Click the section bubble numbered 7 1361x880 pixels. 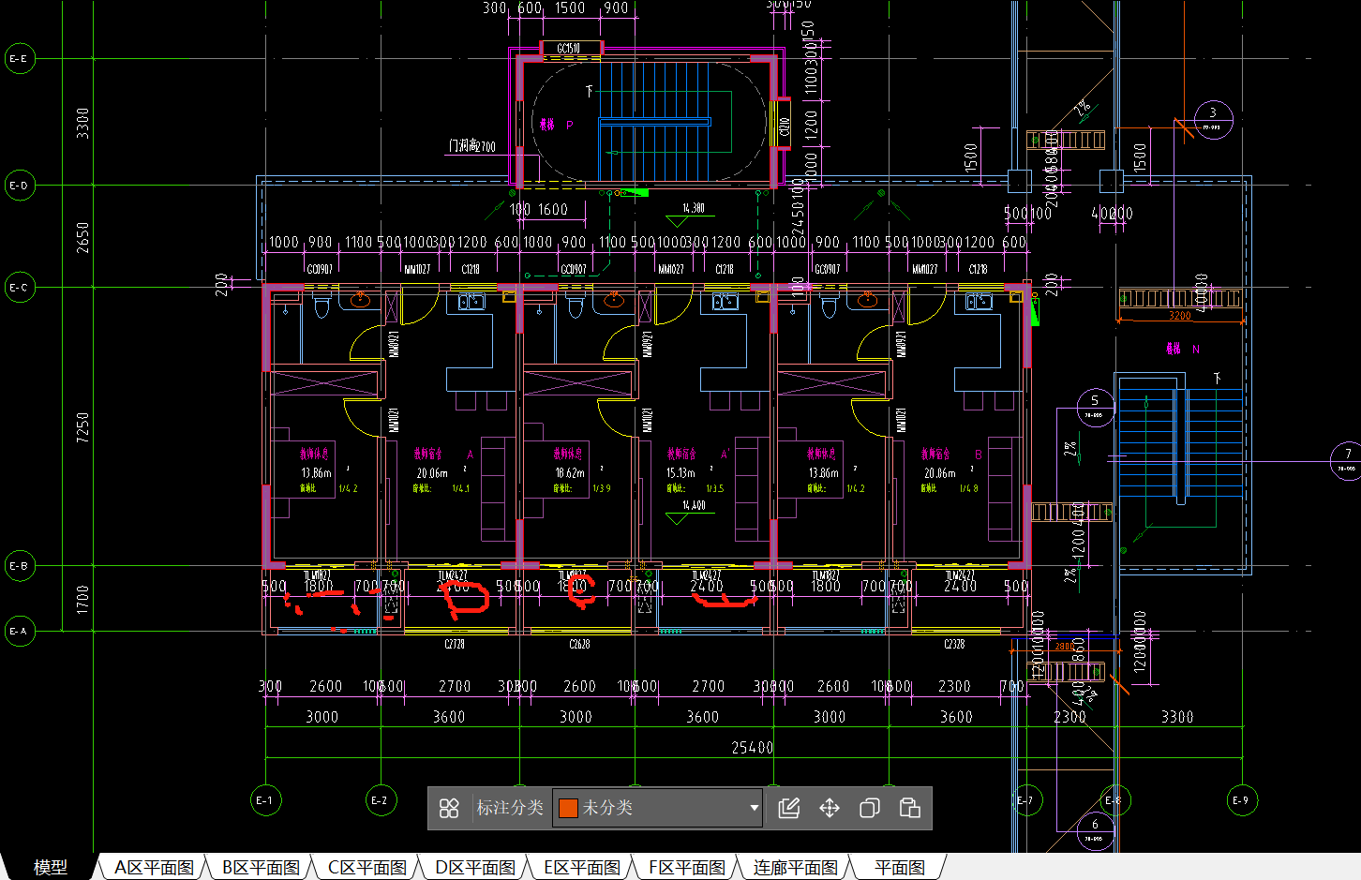coord(1348,460)
